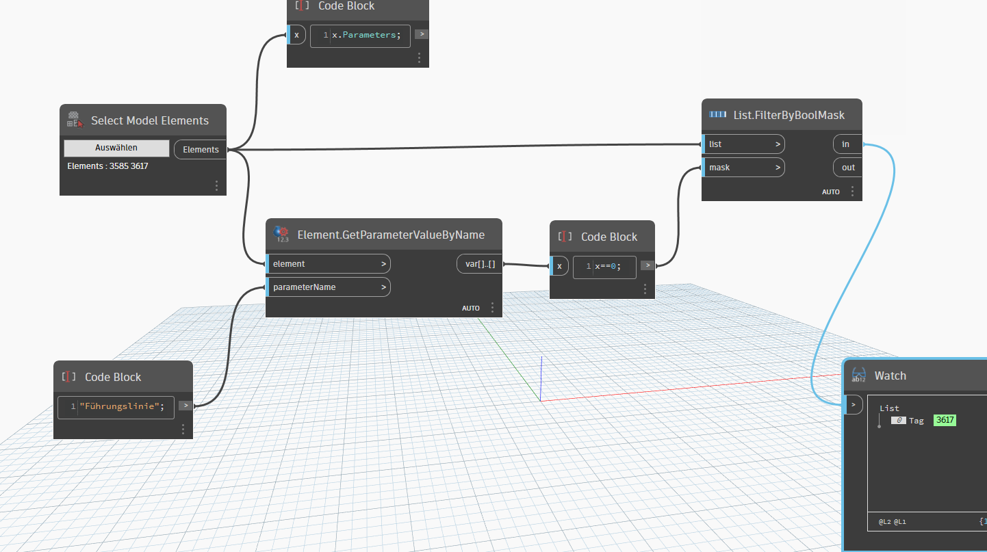
Task: Select the Watch node title
Action: click(x=890, y=376)
